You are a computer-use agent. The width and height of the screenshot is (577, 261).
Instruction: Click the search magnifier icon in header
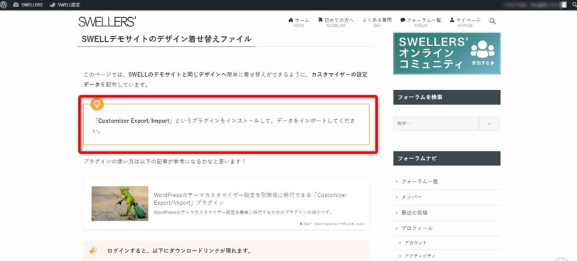tap(492, 21)
